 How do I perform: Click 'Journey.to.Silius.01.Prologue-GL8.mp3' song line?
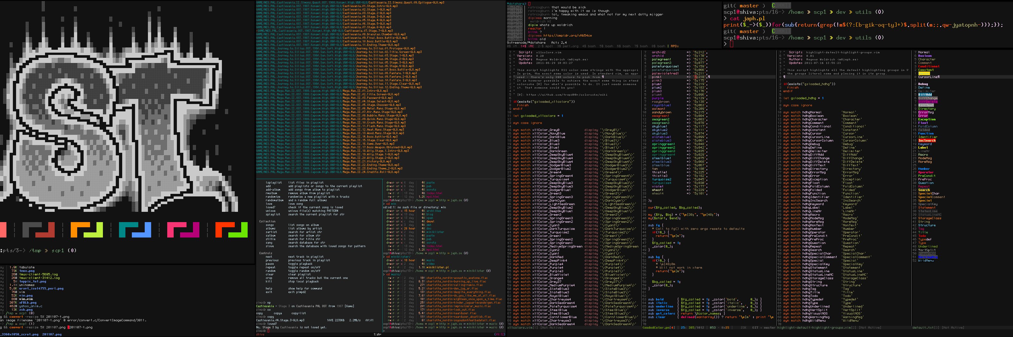pos(335,49)
